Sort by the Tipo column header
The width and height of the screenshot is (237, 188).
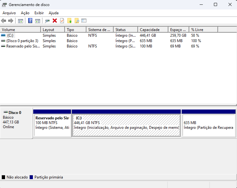pos(76,30)
